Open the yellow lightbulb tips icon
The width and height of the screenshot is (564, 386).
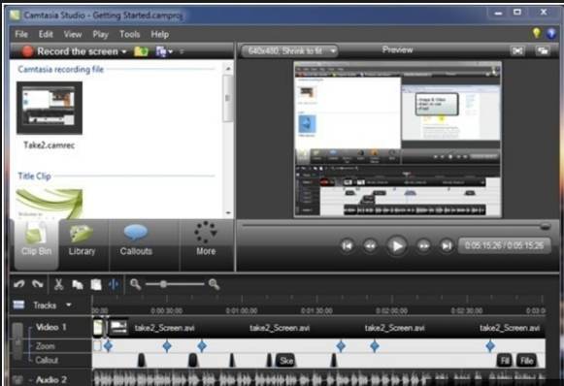click(x=536, y=33)
